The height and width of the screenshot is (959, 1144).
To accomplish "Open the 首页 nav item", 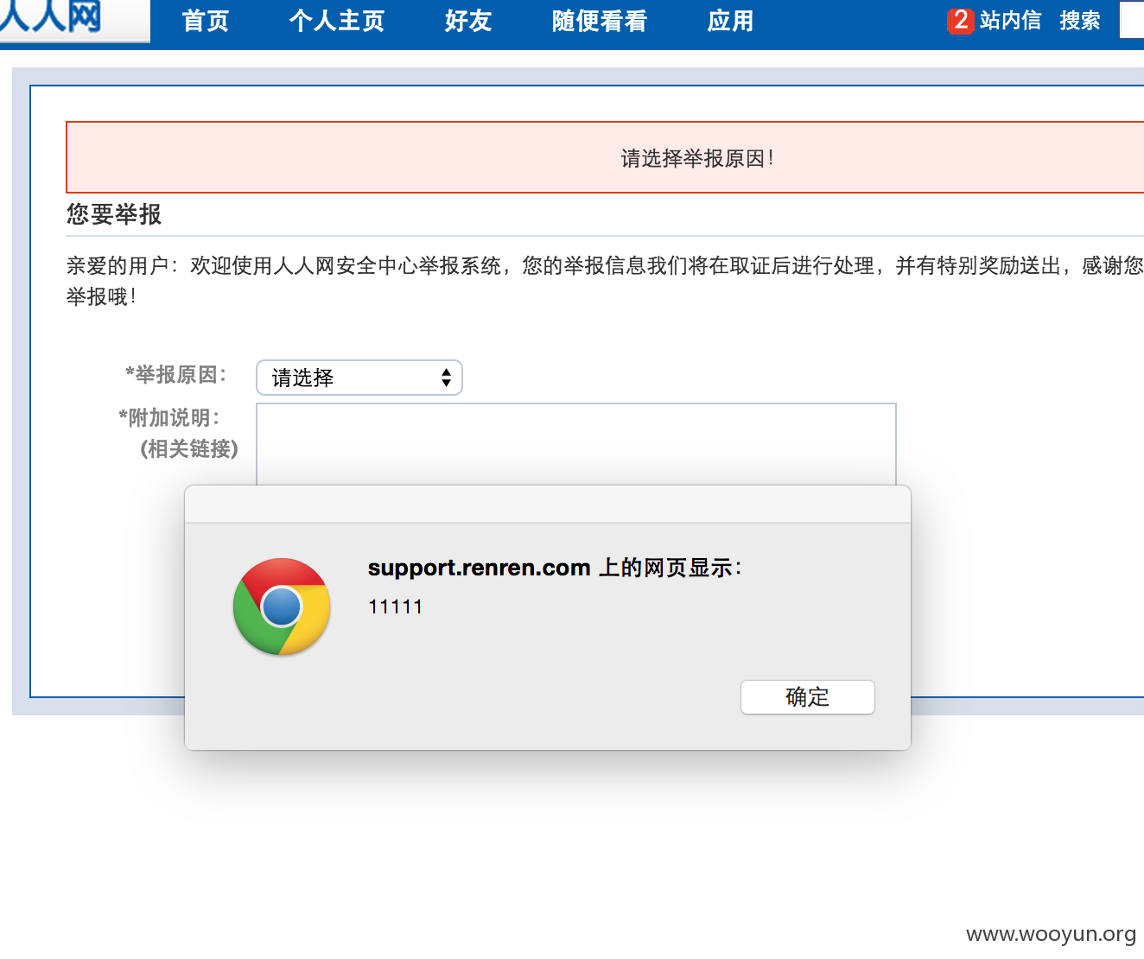I will coord(206,21).
